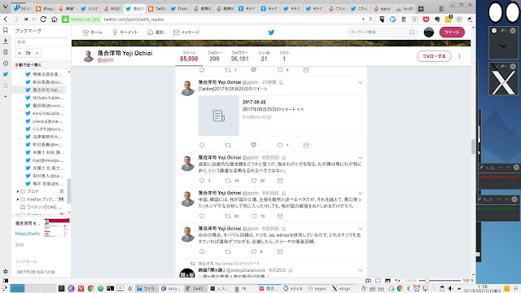The height and width of the screenshot is (293, 521).
Task: Open the Notes panel icon
Action: coord(6,52)
